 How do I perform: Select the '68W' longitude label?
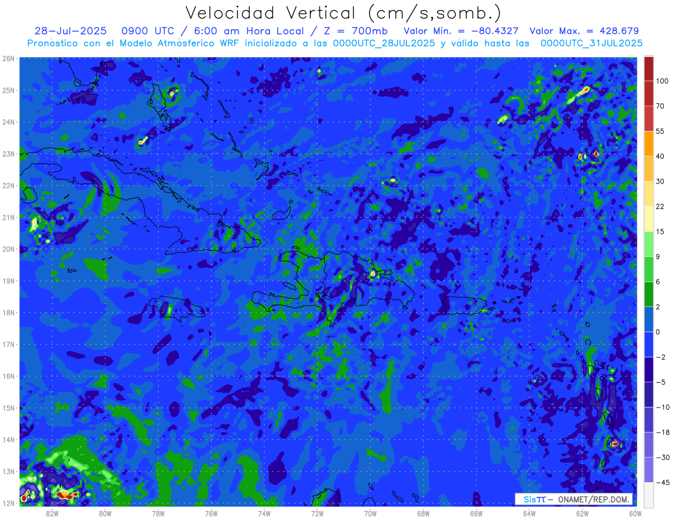[423, 513]
